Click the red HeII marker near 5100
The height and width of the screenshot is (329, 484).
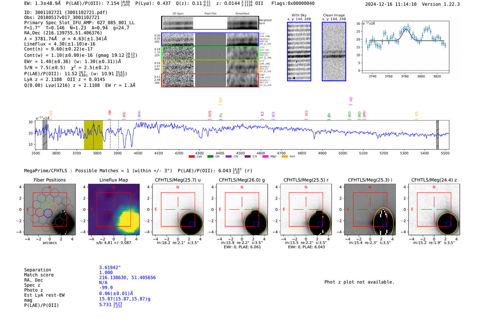364,115
